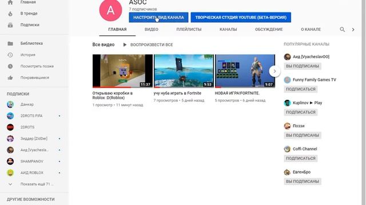Image resolution: width=366 pixels, height=205 pixels.
Task: Open Roblox boxes video thumbnail
Action: 122,71
